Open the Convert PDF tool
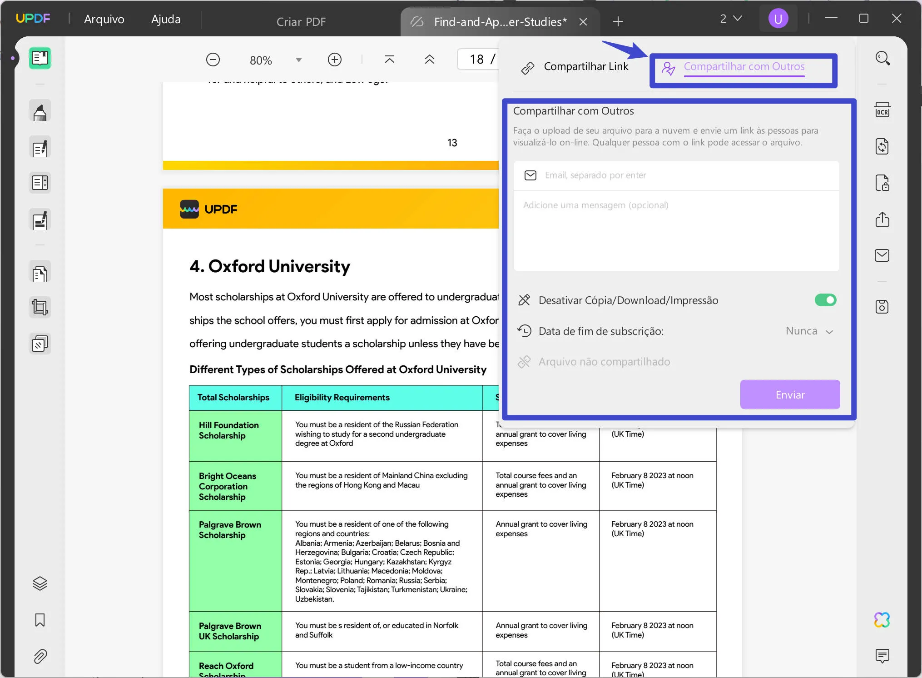Screen dimensions: 922x678 coord(882,147)
